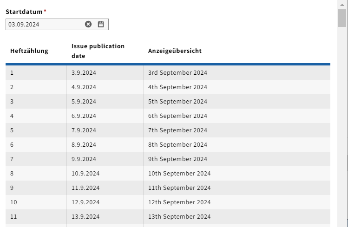This screenshot has height=227, width=348.
Task: Open the Startdatum calendar picker
Action: [101, 24]
